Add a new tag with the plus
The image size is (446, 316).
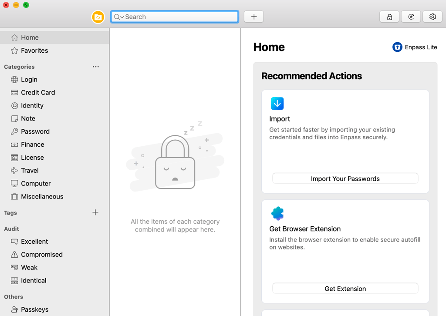point(95,212)
